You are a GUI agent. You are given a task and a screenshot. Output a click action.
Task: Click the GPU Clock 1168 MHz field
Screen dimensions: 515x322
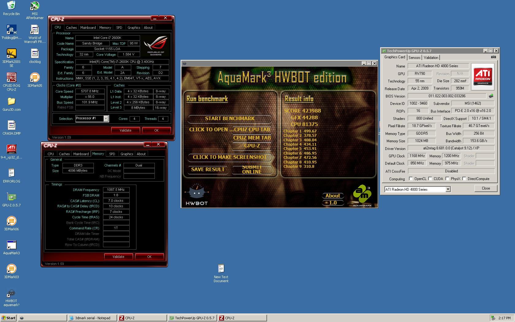pyautogui.click(x=418, y=156)
